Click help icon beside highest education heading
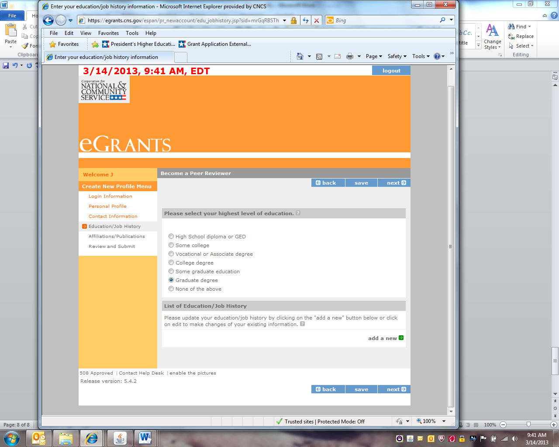 (298, 213)
